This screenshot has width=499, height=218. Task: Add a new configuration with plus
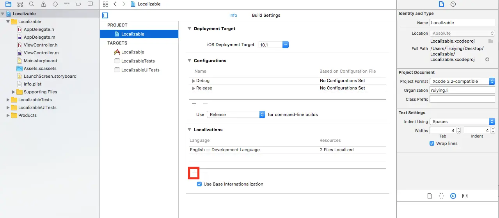[194, 104]
